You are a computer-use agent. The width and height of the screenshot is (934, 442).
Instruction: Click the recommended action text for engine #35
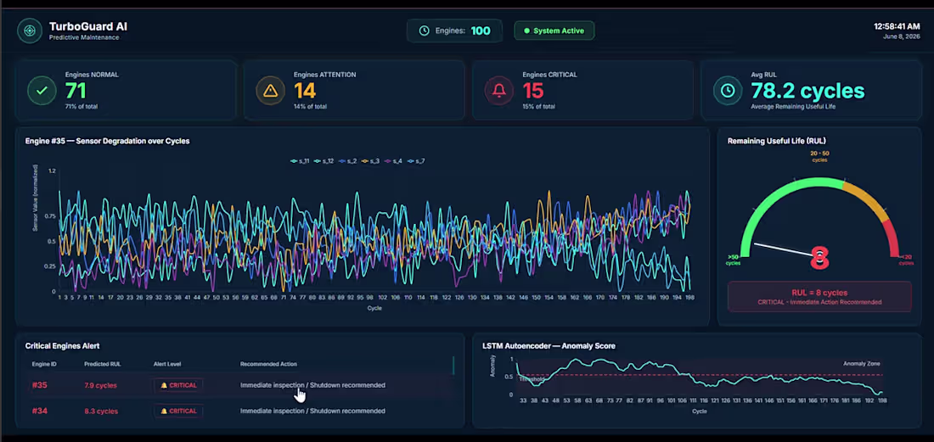pos(312,385)
